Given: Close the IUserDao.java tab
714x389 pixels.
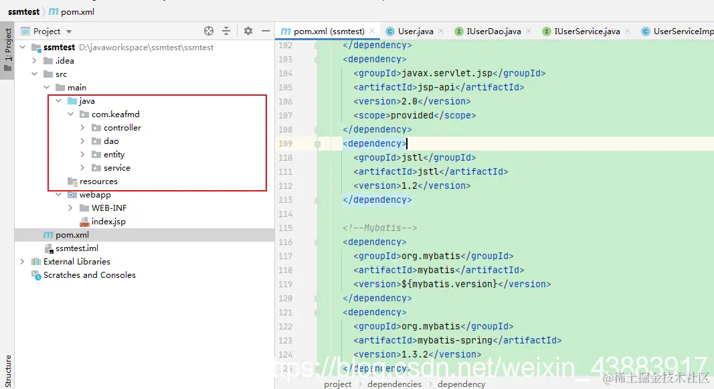Looking at the screenshot, I should (529, 31).
